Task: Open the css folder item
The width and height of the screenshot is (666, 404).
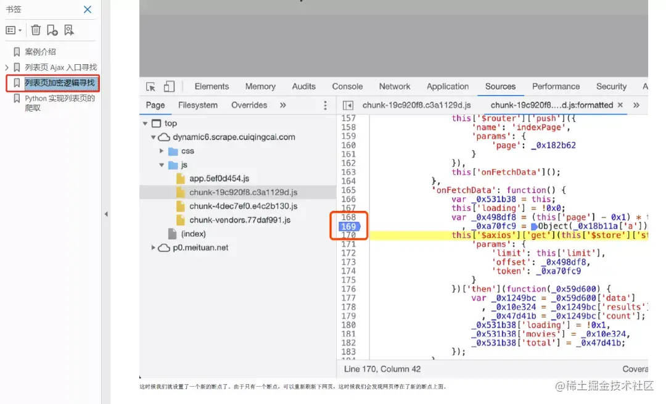Action: tap(187, 151)
